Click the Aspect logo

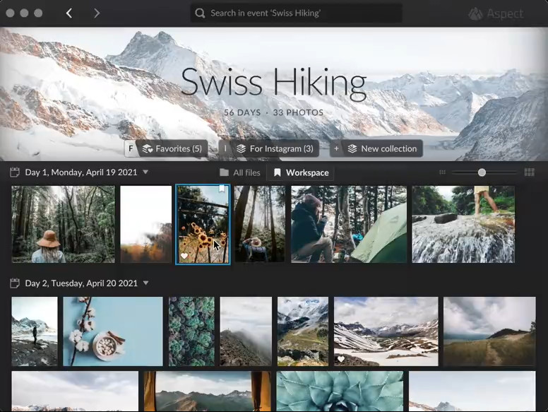point(496,13)
